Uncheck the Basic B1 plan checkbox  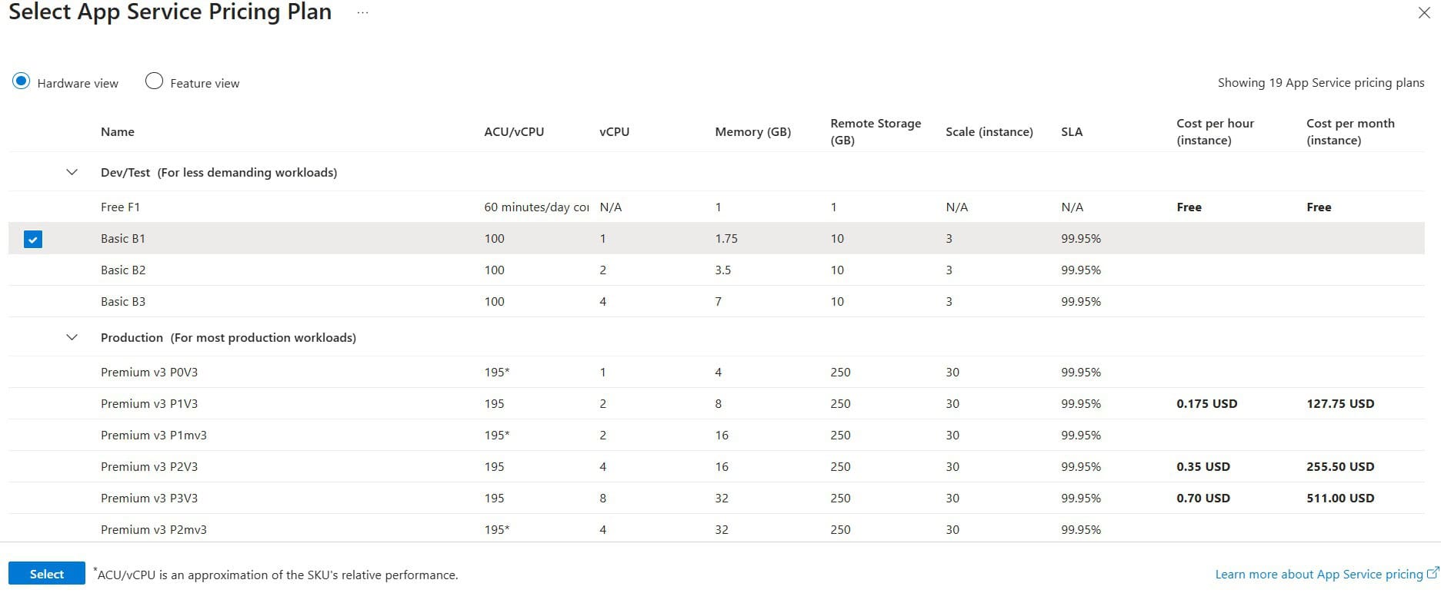[x=33, y=239]
